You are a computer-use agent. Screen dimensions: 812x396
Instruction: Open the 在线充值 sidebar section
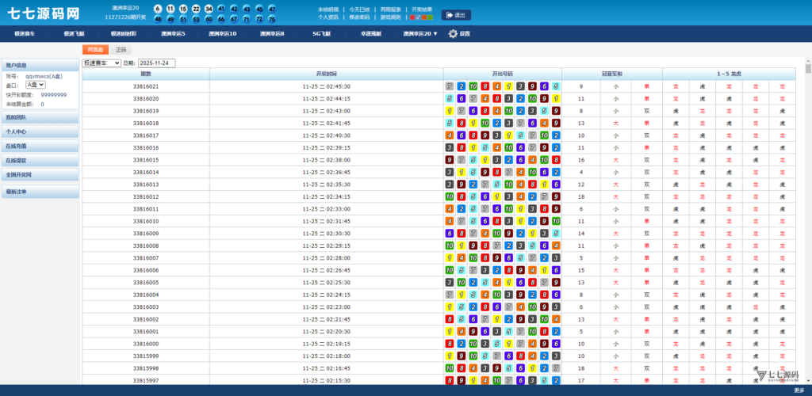point(40,147)
